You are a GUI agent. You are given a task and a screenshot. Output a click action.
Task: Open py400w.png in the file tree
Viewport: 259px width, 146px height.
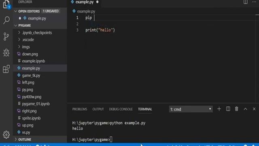32,97
